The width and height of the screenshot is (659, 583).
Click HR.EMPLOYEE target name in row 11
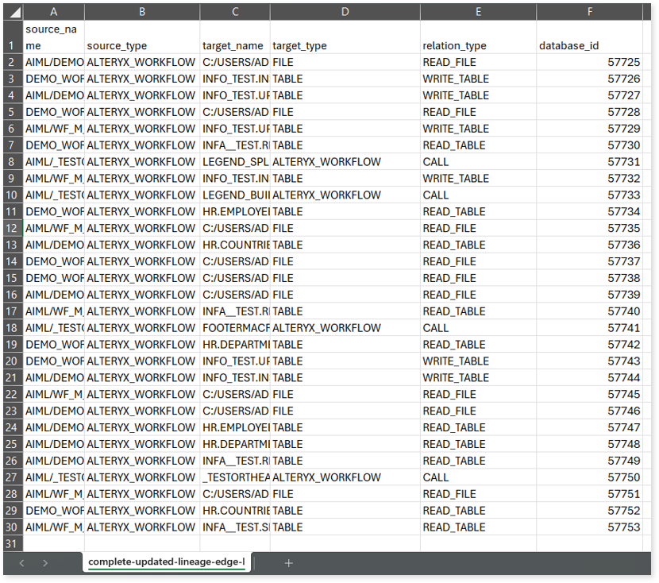[235, 212]
